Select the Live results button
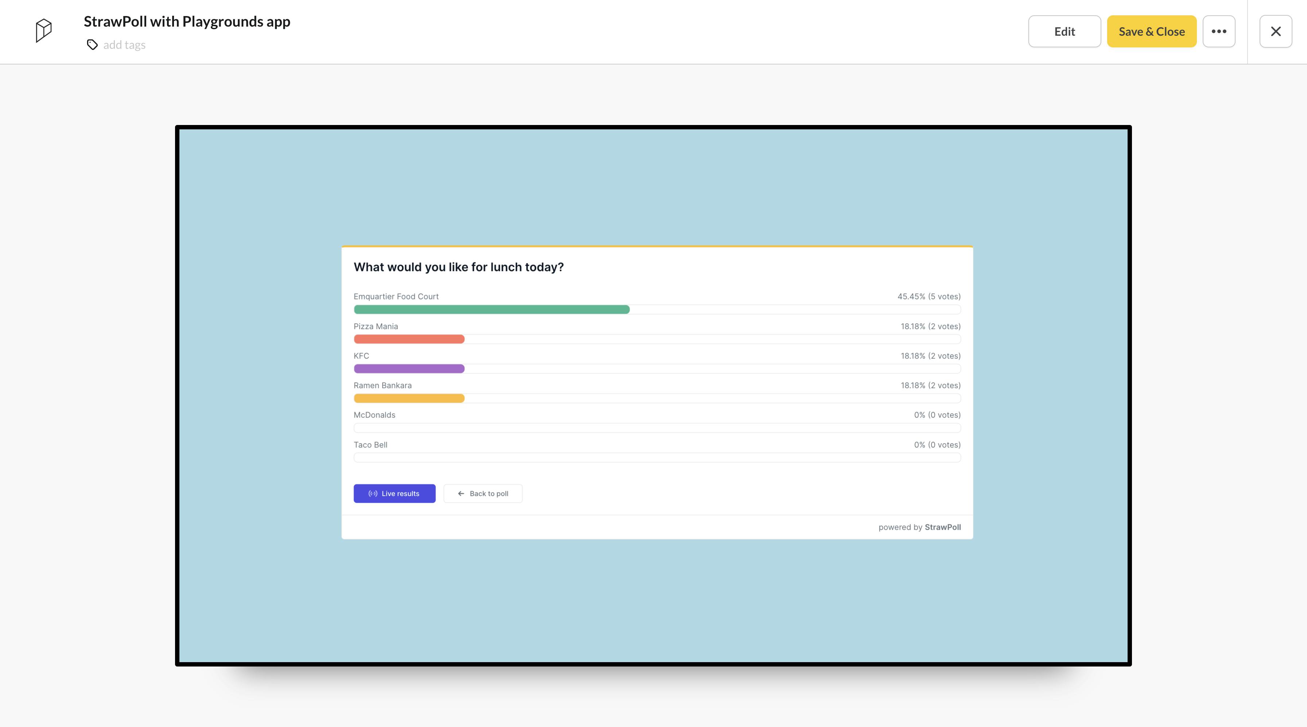This screenshot has width=1307, height=727. pyautogui.click(x=395, y=493)
